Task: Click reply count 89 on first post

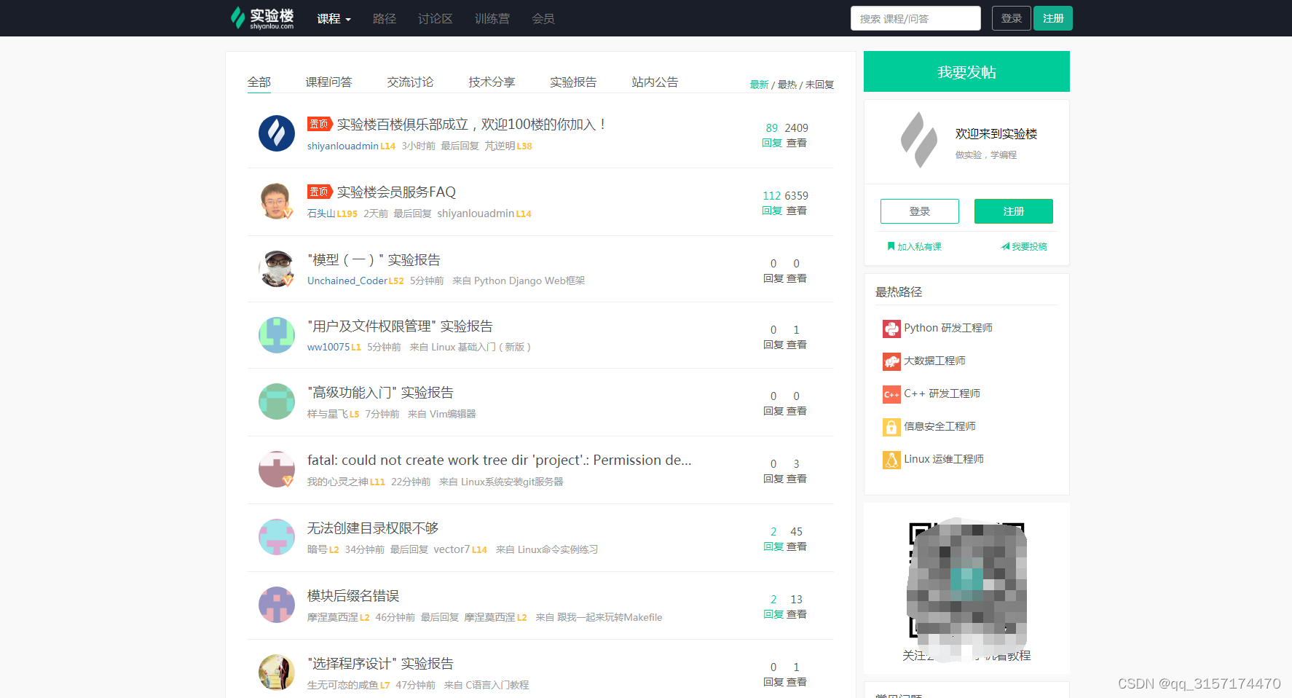Action: [x=772, y=128]
